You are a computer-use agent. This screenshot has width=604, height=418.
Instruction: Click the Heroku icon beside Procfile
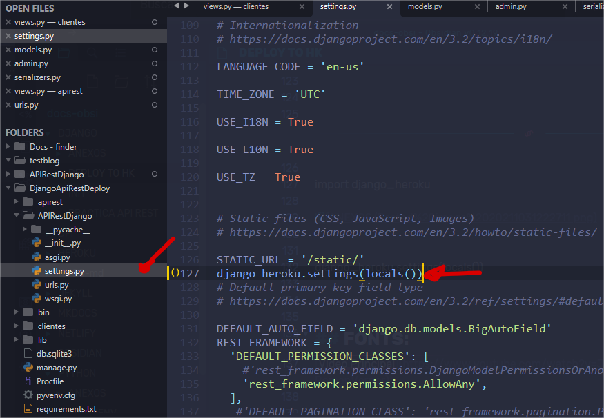click(28, 381)
